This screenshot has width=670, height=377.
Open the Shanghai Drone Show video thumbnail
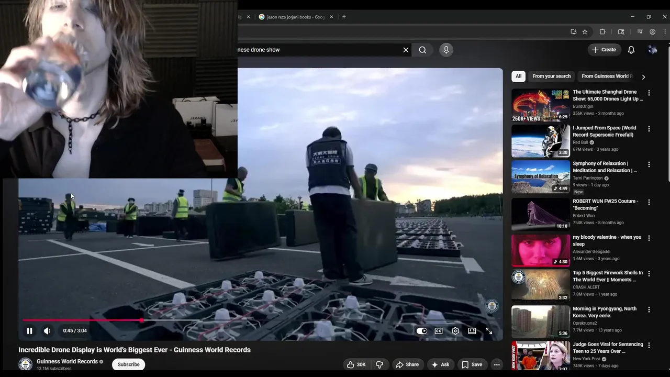(x=541, y=105)
